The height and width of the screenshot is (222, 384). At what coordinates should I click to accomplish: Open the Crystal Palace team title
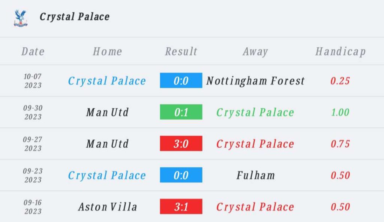pos(75,17)
